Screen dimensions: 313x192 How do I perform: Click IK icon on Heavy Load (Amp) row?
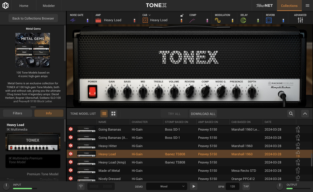tap(71, 162)
